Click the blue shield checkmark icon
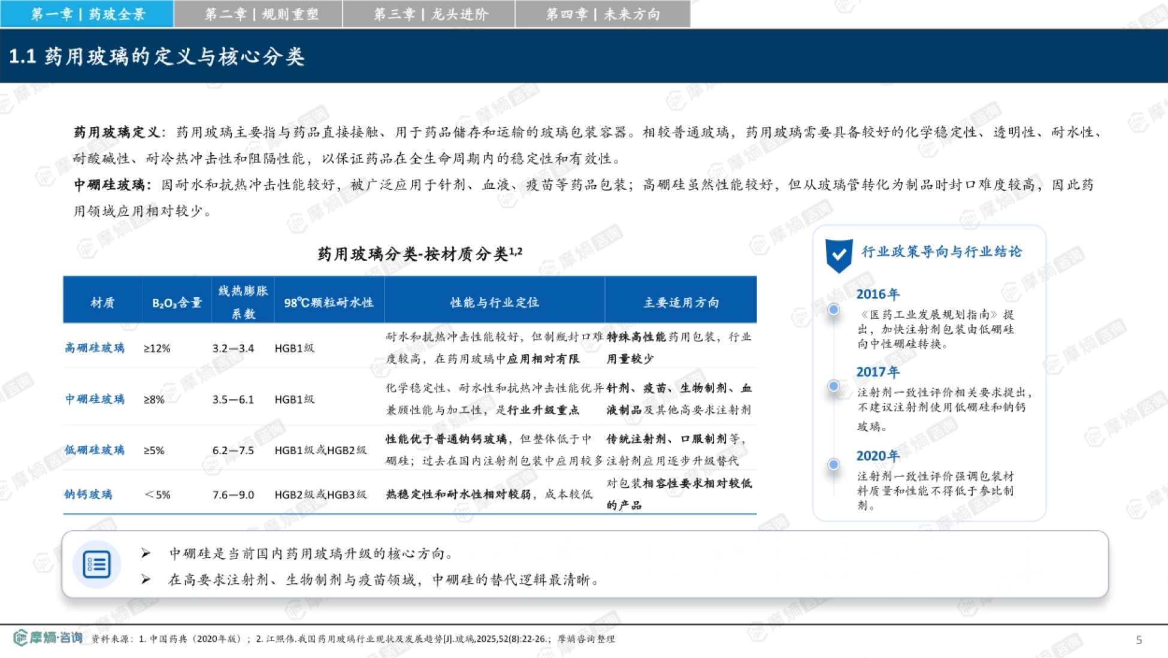The height and width of the screenshot is (658, 1168). click(839, 255)
